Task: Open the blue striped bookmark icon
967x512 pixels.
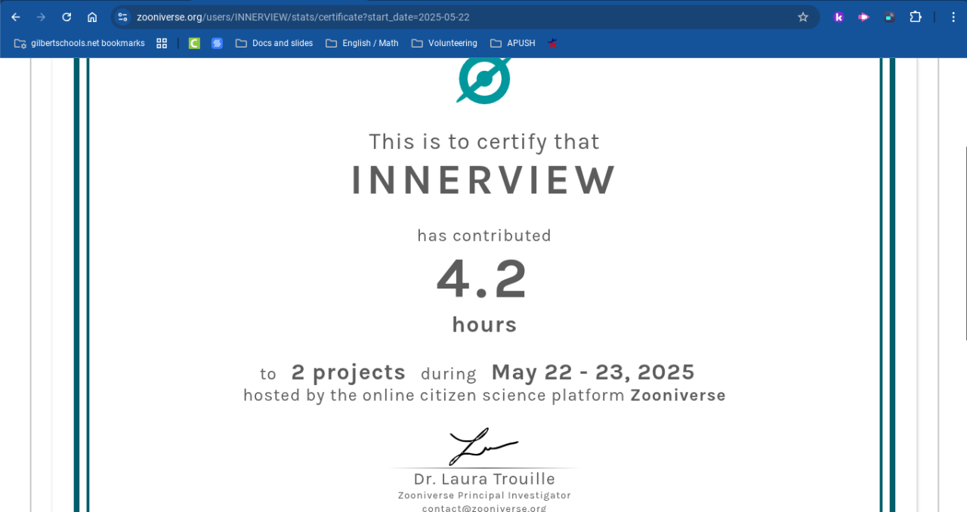Action: 217,43
